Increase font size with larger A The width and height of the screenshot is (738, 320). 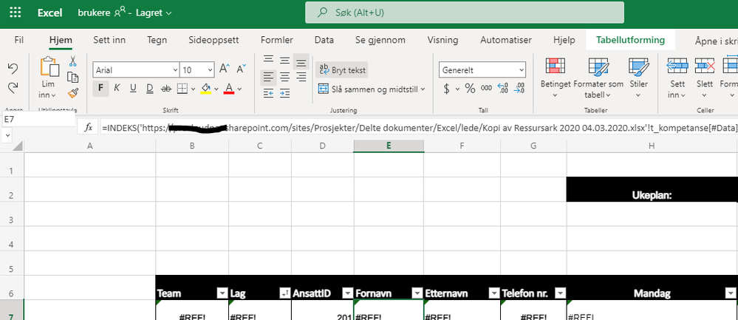[x=225, y=69]
